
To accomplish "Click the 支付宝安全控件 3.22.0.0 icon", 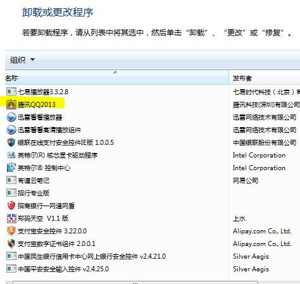I will coord(11,231).
